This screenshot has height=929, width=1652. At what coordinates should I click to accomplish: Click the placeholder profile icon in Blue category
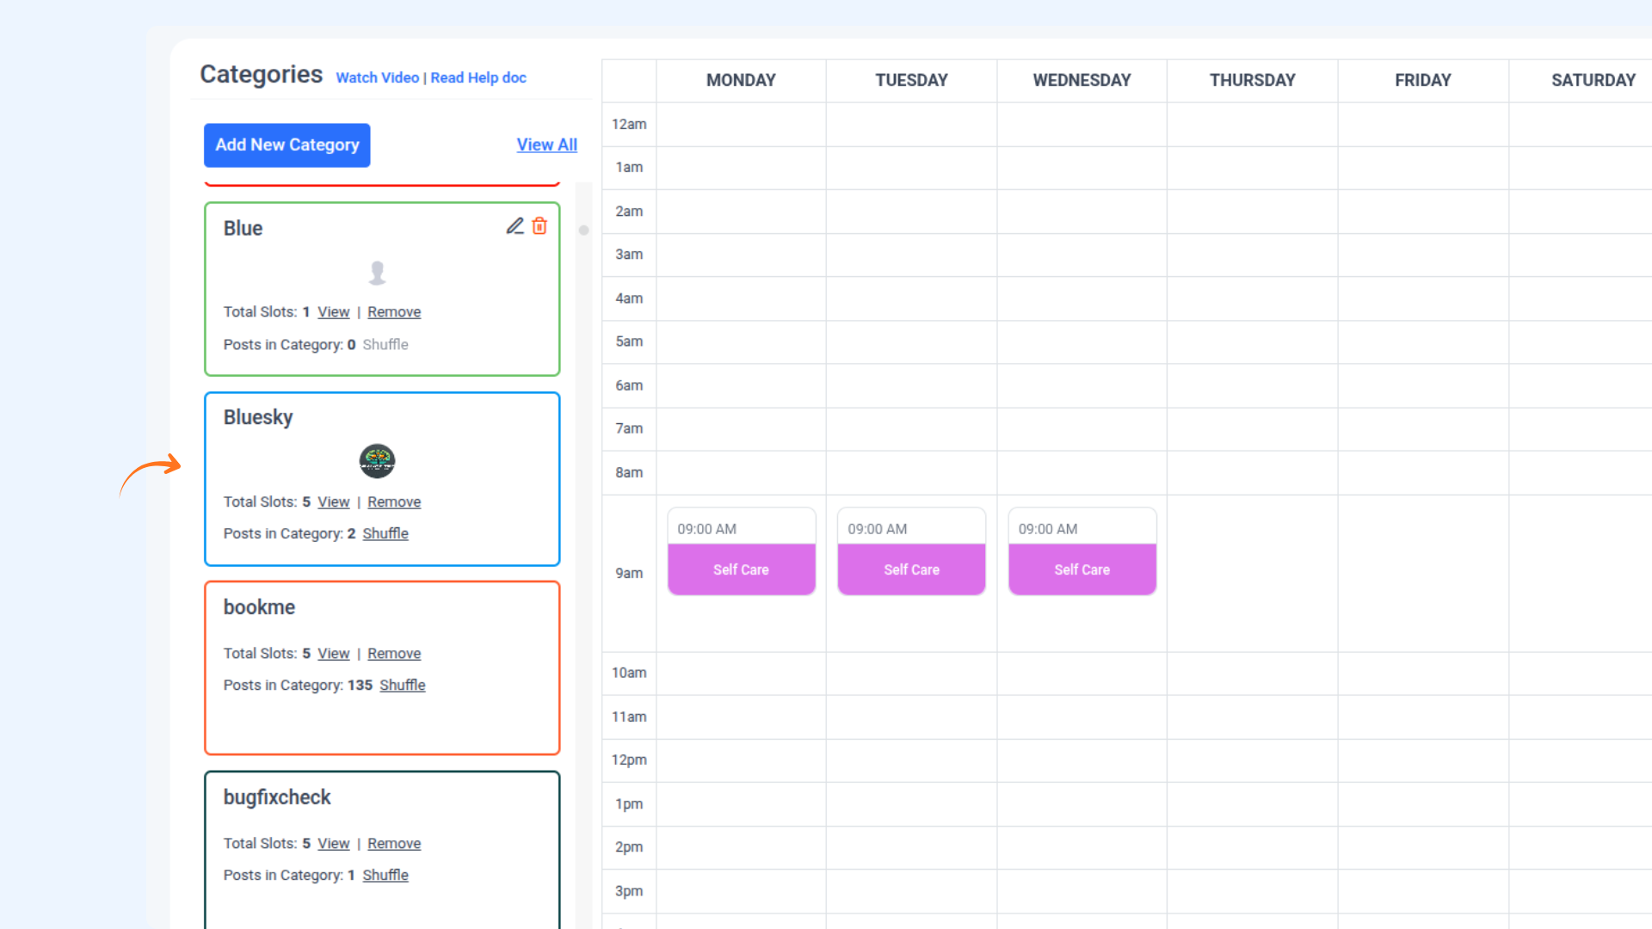point(377,273)
